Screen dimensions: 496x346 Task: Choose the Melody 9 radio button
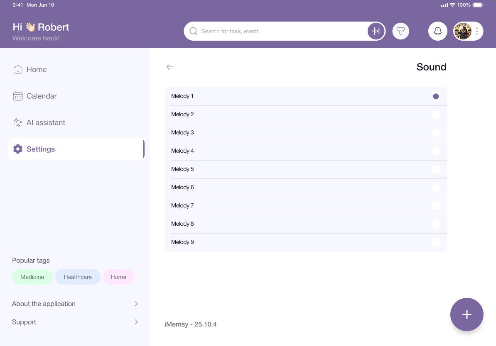[x=435, y=242]
